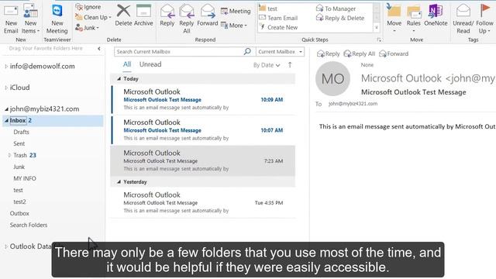
Task: Delete the selected message
Action: [123, 15]
